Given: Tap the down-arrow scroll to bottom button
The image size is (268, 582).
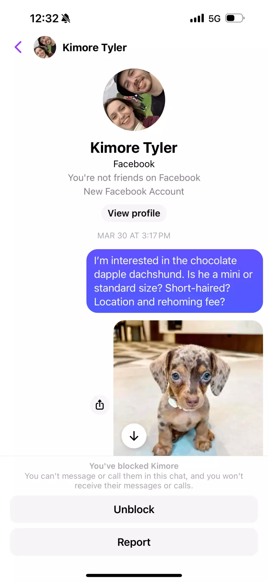Looking at the screenshot, I should (x=134, y=436).
